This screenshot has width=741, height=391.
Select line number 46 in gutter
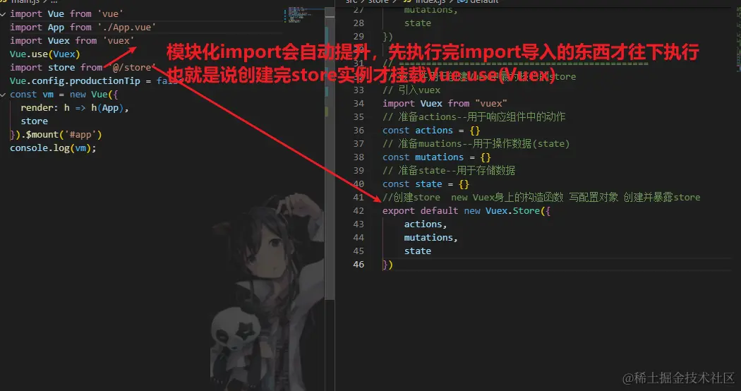coord(359,265)
